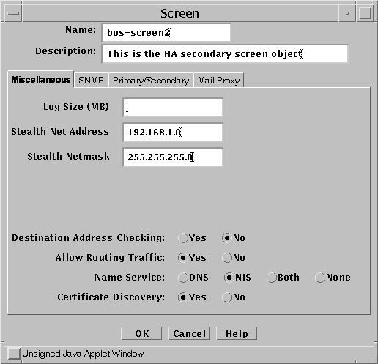Choose DNS as the Name Service
Screen dimensions: 378x364
click(x=193, y=278)
